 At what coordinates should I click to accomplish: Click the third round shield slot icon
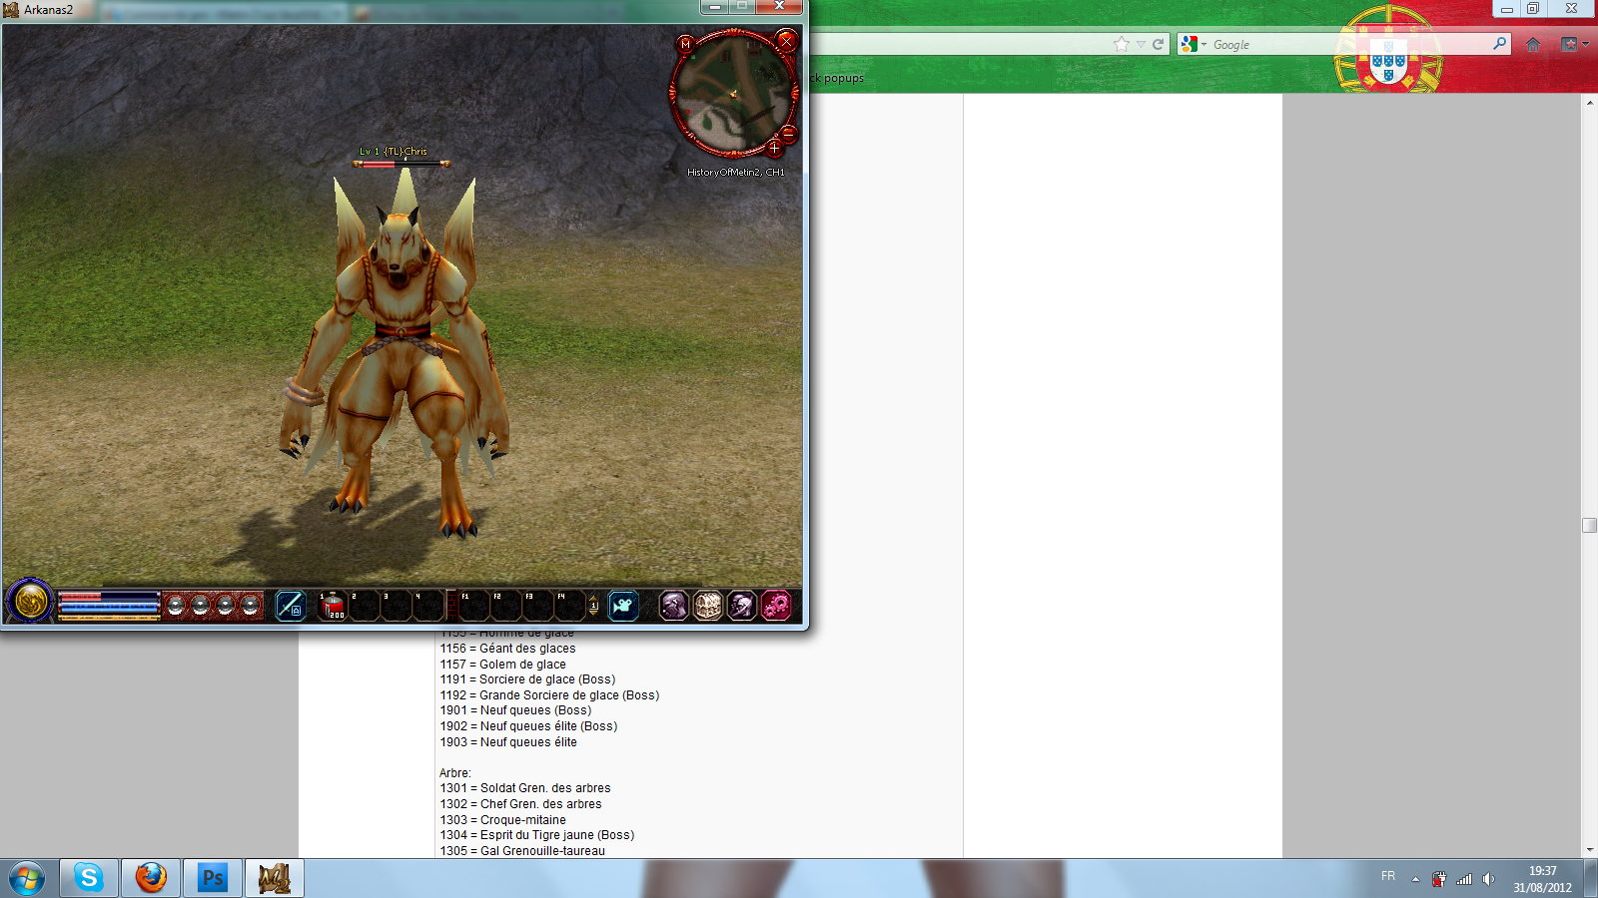[226, 605]
